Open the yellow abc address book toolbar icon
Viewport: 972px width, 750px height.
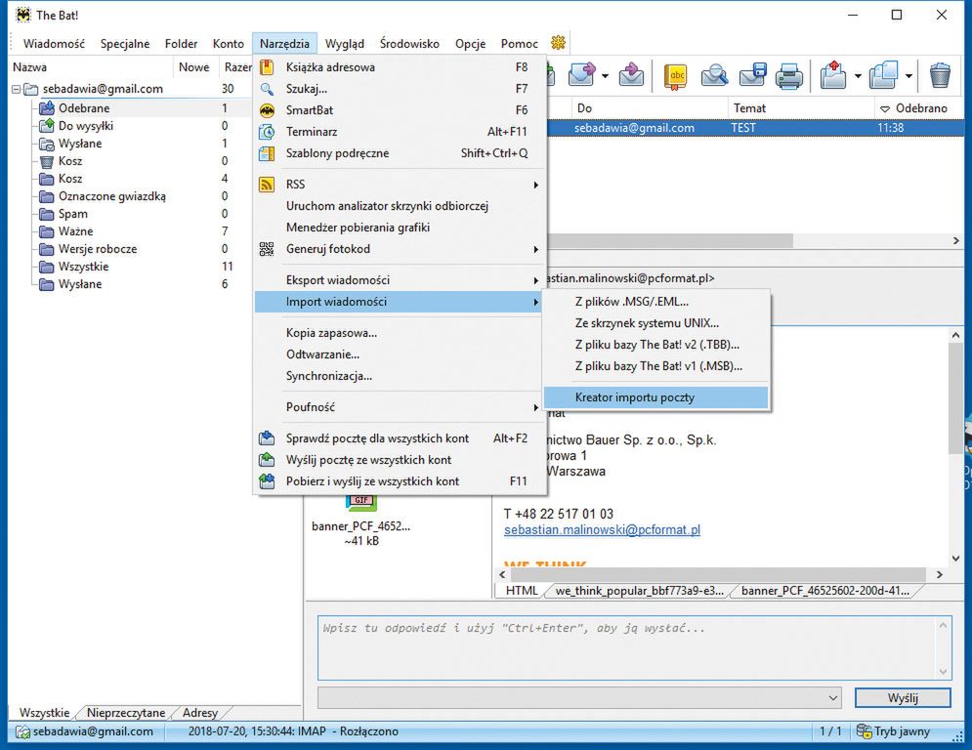pos(676,76)
